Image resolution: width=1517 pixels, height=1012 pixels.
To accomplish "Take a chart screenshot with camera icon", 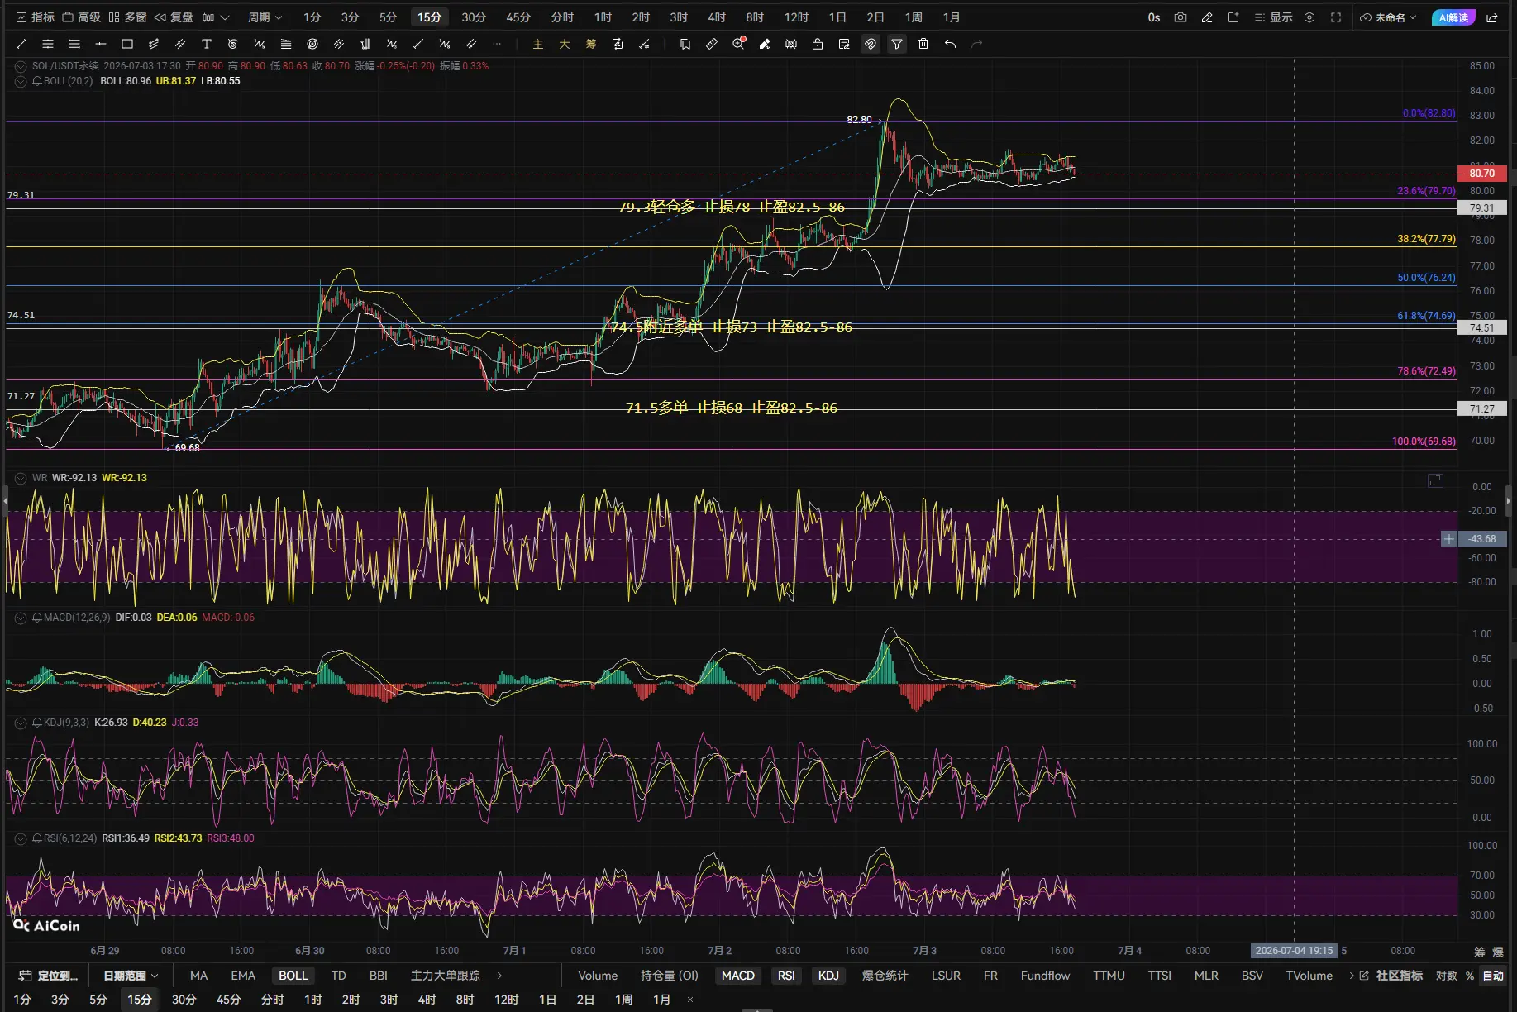I will tap(1181, 17).
